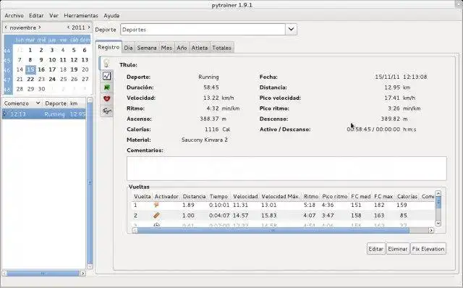Viewport: 463px width, 288px height.
Task: Select November 19 in the calendar
Action: [74, 69]
